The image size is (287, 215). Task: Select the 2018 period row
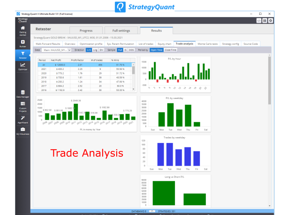[85, 82]
